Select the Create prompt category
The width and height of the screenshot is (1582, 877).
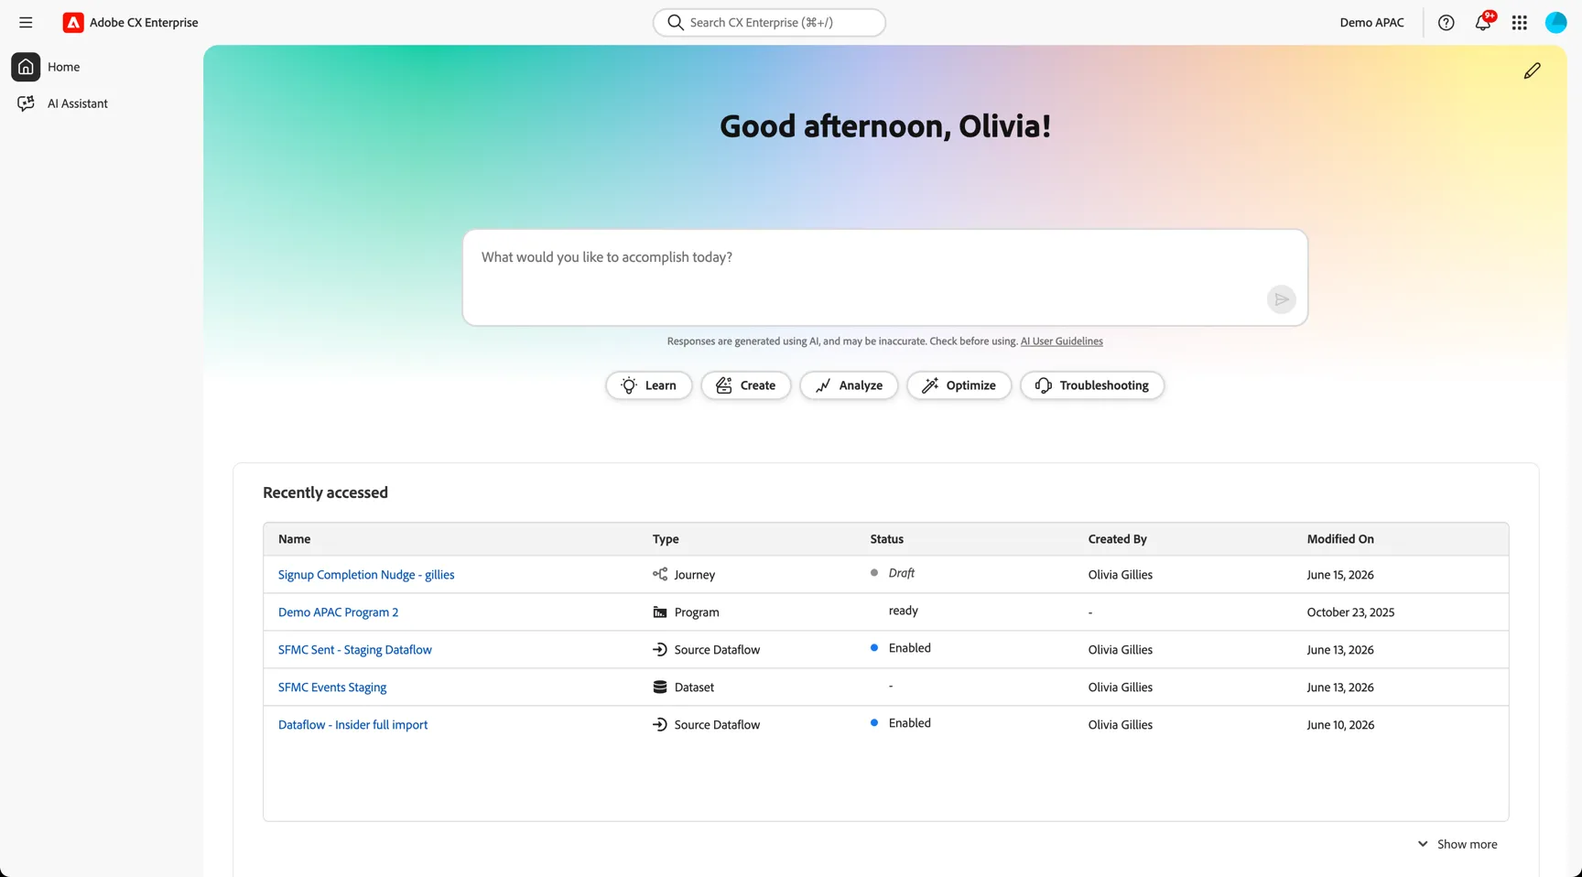click(x=745, y=385)
